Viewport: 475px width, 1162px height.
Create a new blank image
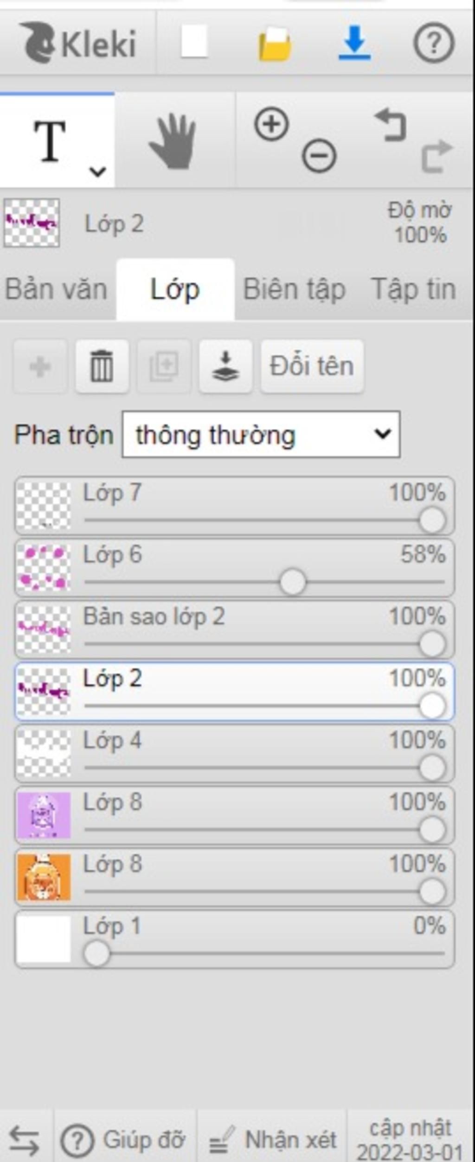coord(194,42)
